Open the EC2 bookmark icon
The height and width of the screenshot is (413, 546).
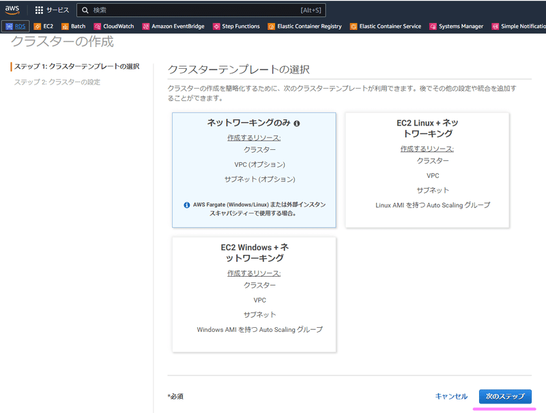click(x=38, y=27)
